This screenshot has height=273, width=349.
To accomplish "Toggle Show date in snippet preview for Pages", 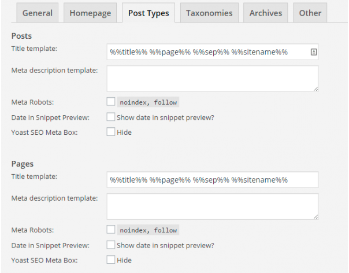I will 111,245.
